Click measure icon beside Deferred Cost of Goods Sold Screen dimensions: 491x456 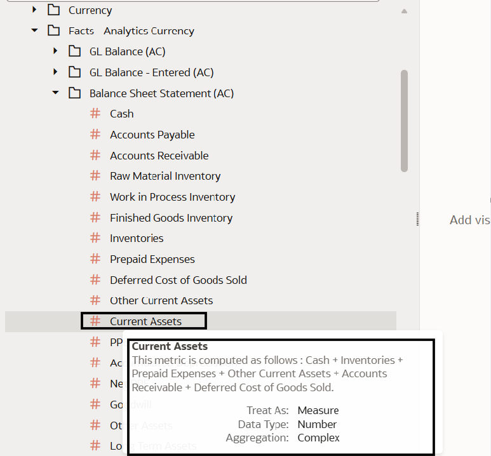95,279
